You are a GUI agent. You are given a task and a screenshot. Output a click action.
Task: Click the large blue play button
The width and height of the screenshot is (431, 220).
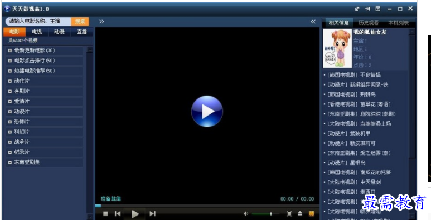tap(207, 111)
